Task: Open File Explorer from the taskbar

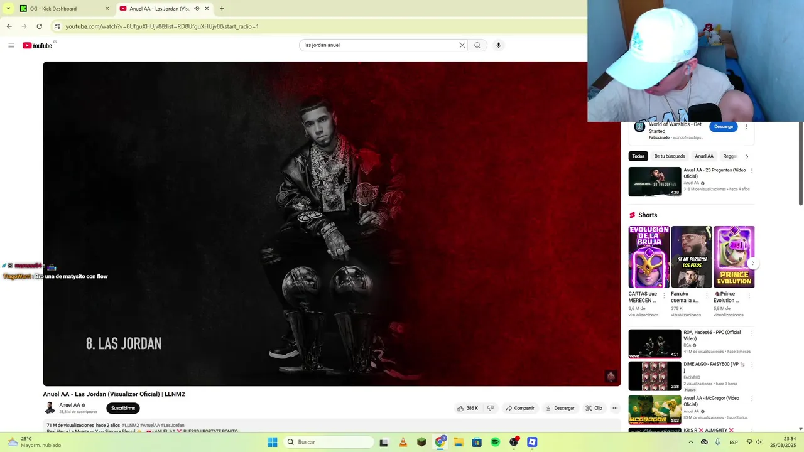Action: [x=459, y=442]
